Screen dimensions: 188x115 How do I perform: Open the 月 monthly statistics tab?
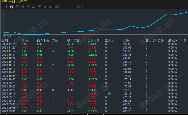point(22,7)
